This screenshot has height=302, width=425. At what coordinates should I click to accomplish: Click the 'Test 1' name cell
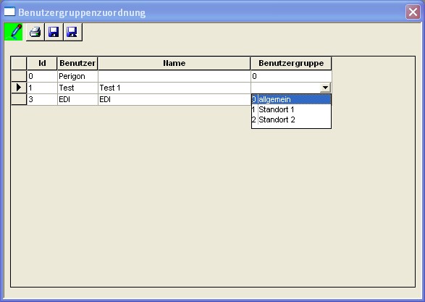tap(174, 88)
